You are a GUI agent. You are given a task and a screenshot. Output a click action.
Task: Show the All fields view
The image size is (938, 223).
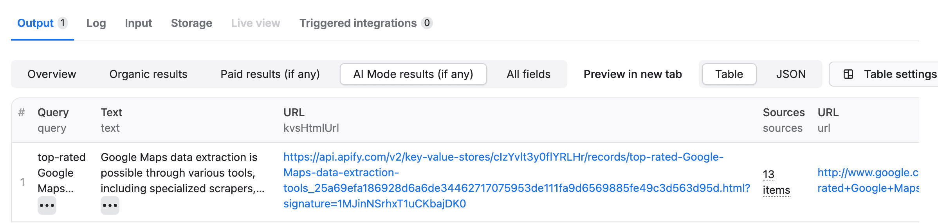[x=529, y=74]
